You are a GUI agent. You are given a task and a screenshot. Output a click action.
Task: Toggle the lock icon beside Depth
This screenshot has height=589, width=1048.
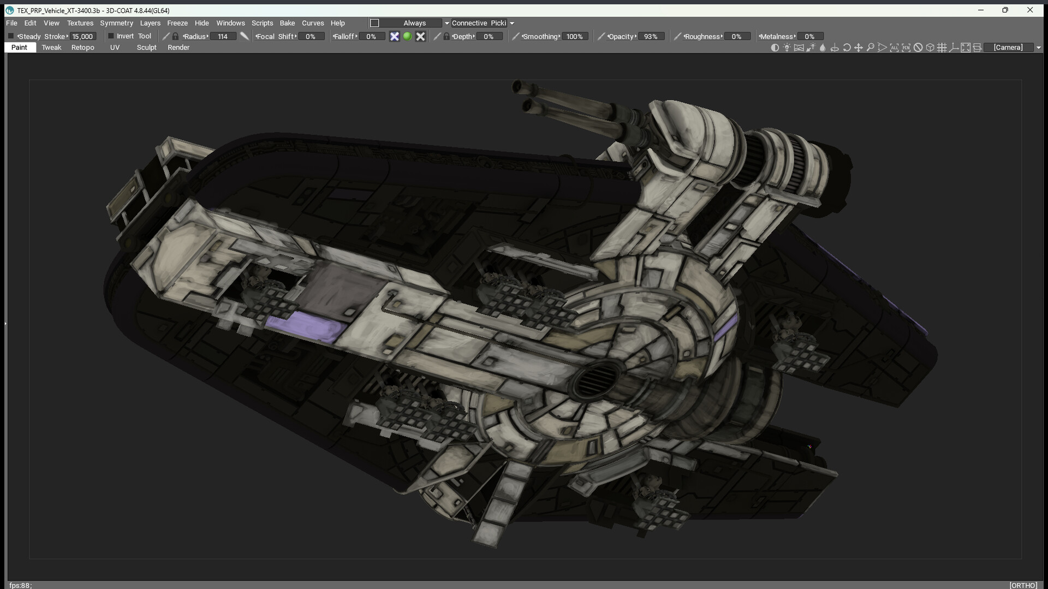point(446,37)
